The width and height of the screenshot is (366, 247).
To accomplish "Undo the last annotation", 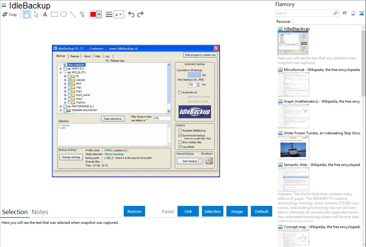I will (131, 14).
